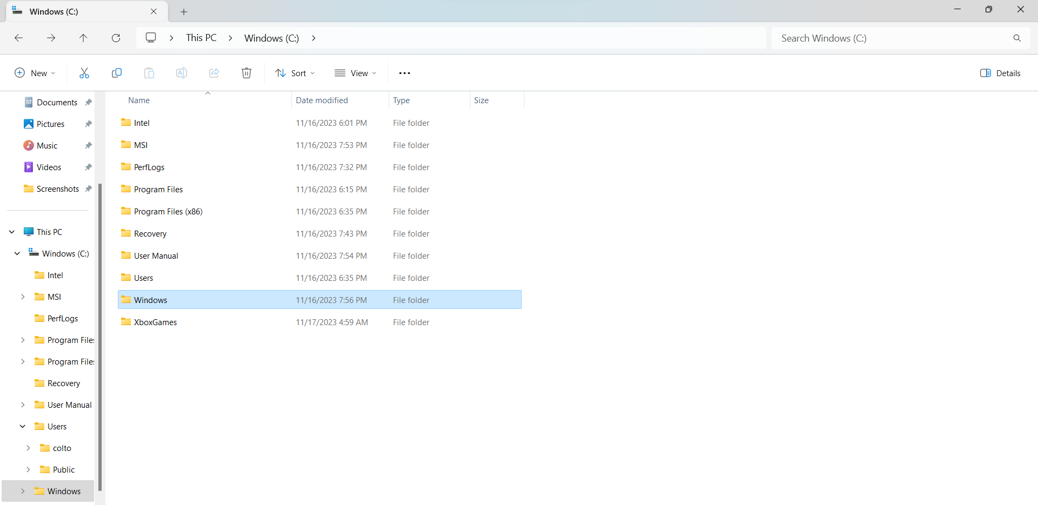Open the New item dropdown

tap(35, 73)
